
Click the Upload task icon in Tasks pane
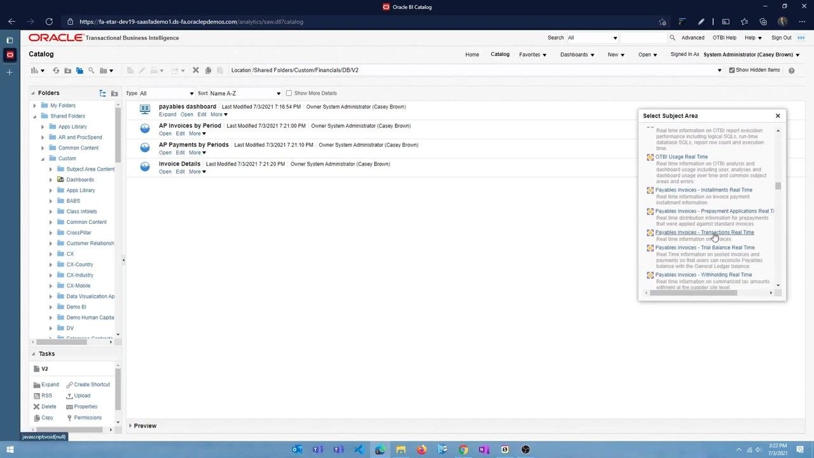(69, 396)
